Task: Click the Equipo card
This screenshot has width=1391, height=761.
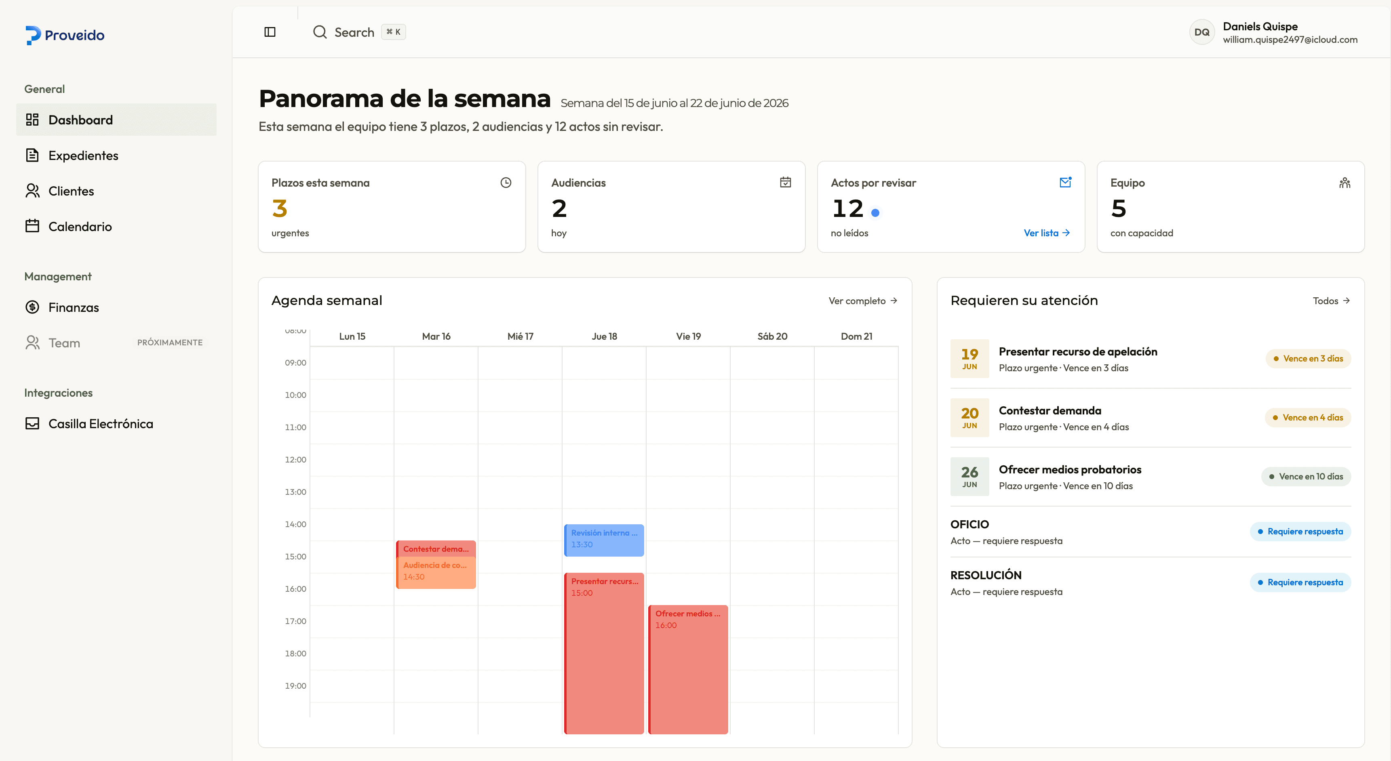Action: click(1231, 207)
